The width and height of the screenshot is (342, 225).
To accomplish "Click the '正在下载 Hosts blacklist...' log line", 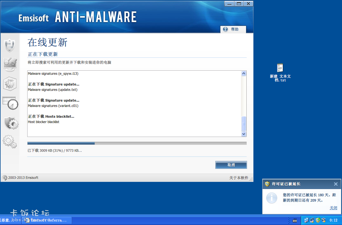I will coord(51,116).
